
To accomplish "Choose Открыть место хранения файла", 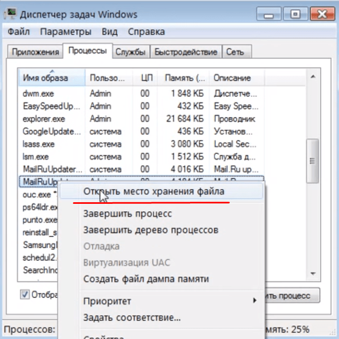I will coord(161,191).
